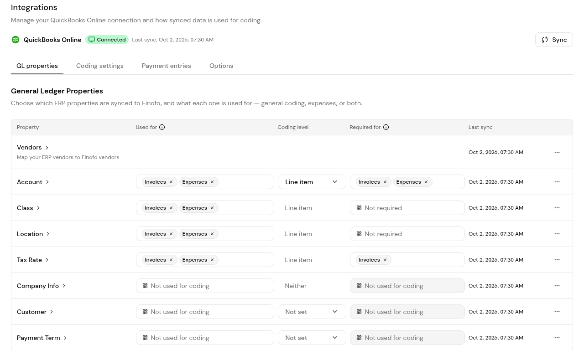584x350 pixels.
Task: Expand the Account property
Action: pyautogui.click(x=33, y=182)
